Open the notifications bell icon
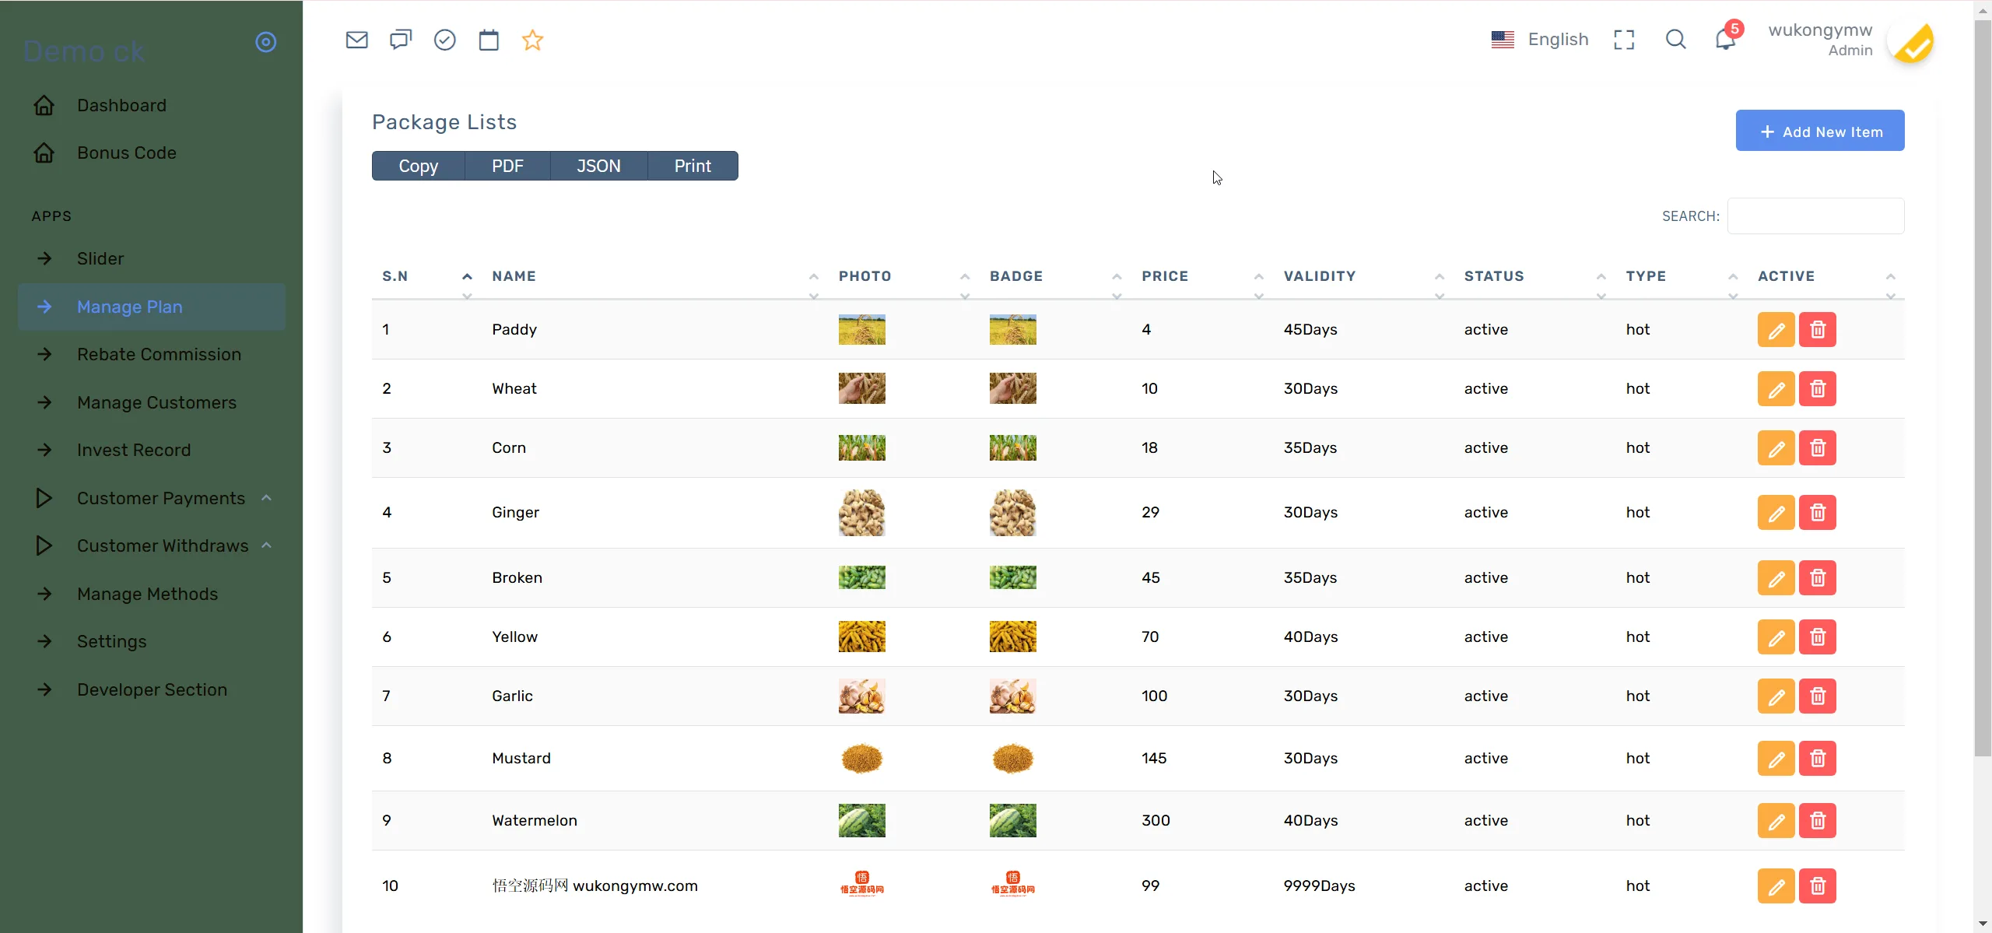 [1724, 40]
